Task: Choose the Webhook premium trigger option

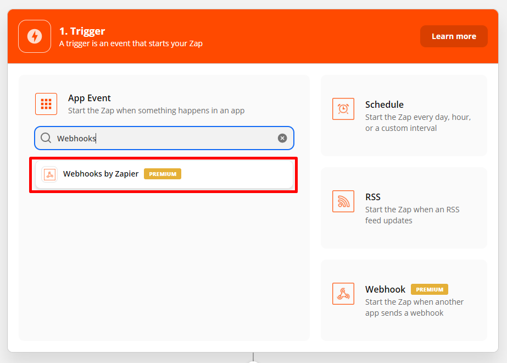Action: tap(404, 300)
